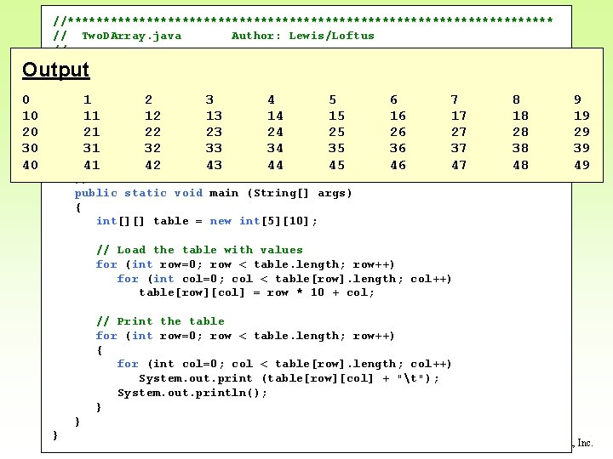Select the output value 40
Image resolution: width=613 pixels, height=459 pixels.
30,165
